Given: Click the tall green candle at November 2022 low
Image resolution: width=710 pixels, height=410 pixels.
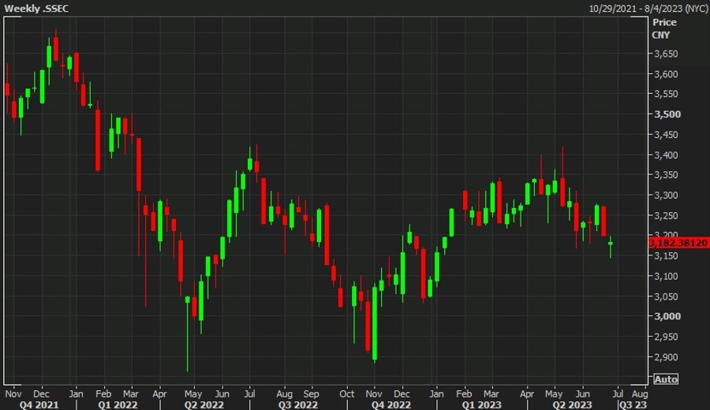Looking at the screenshot, I should click(x=375, y=323).
